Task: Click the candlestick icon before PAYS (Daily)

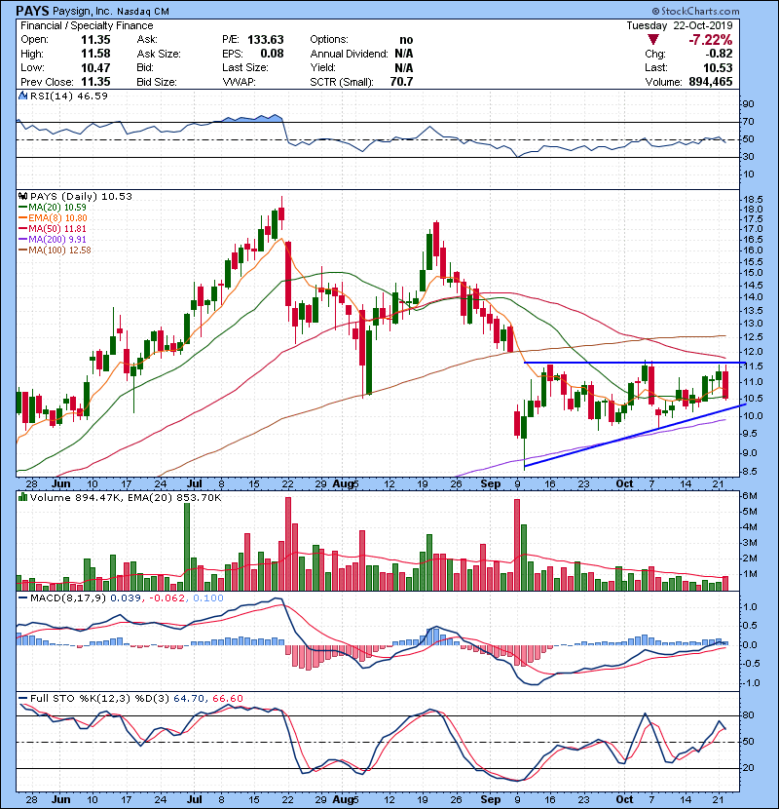Action: [22, 196]
